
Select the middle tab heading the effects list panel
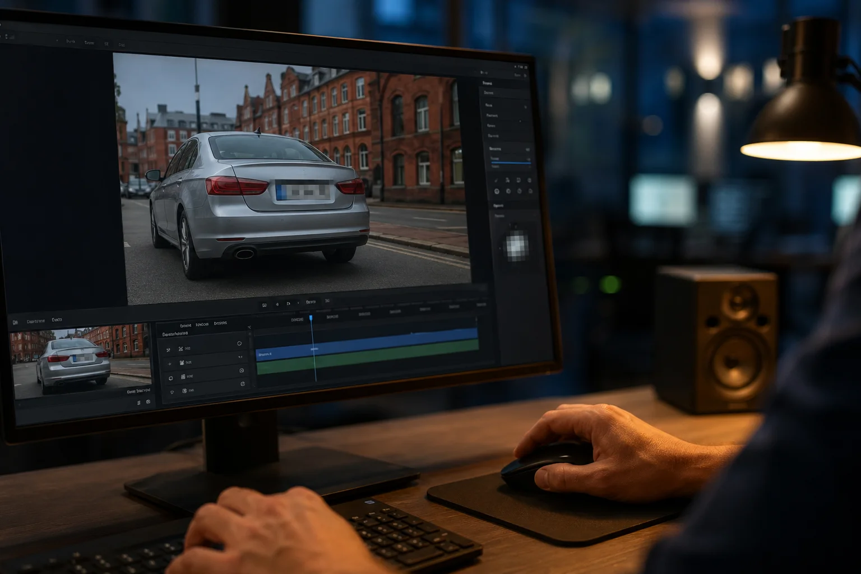click(202, 324)
